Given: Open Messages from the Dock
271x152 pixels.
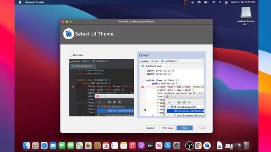Looking at the screenshot, I should [71, 146].
